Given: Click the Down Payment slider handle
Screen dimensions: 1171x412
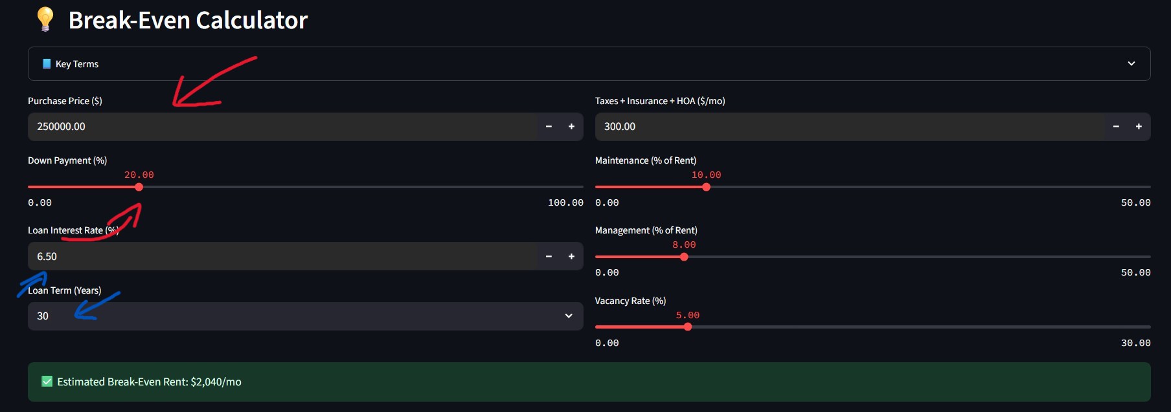Looking at the screenshot, I should coord(139,187).
